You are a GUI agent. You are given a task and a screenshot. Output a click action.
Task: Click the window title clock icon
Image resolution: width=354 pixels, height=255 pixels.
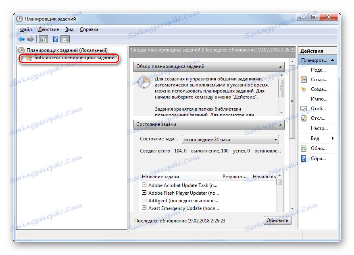pos(19,19)
